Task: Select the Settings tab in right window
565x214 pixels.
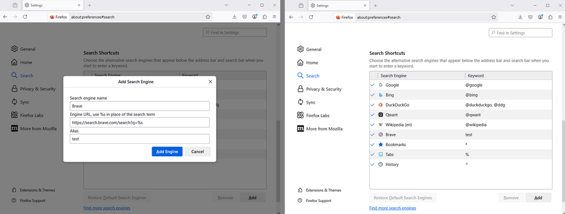Action: pyautogui.click(x=339, y=6)
